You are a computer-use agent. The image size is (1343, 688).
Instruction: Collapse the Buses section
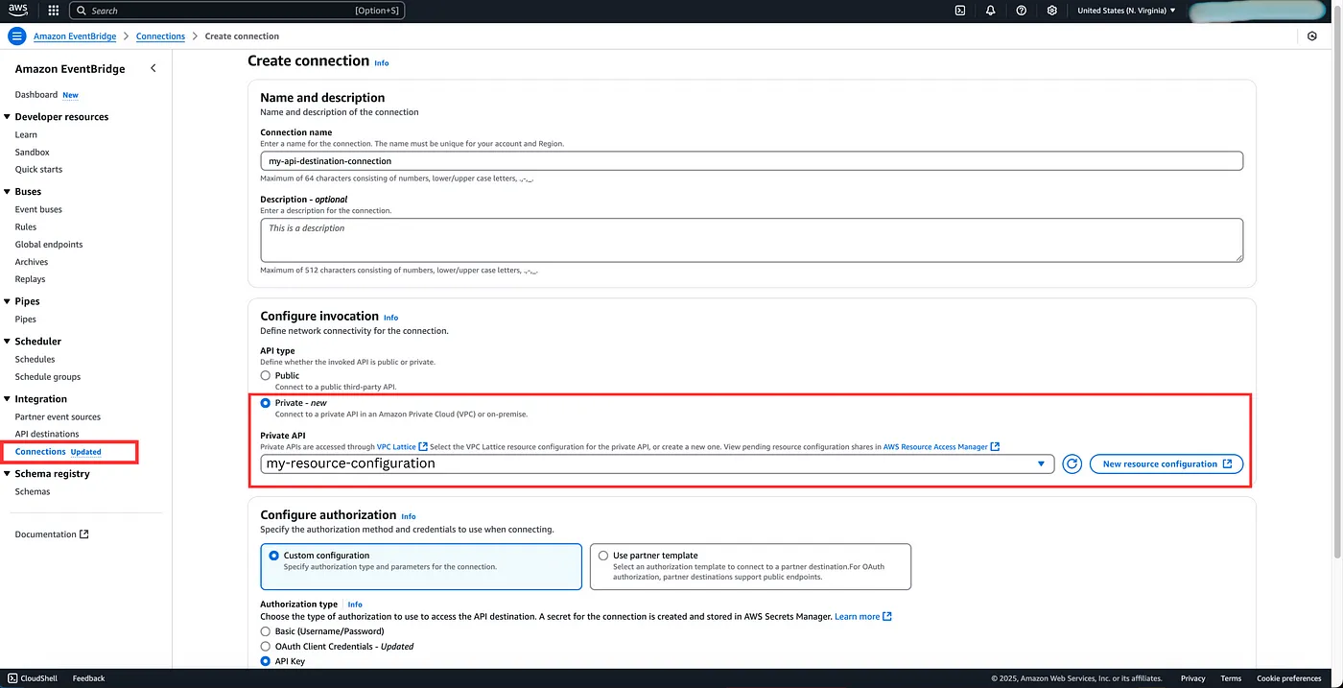click(7, 192)
